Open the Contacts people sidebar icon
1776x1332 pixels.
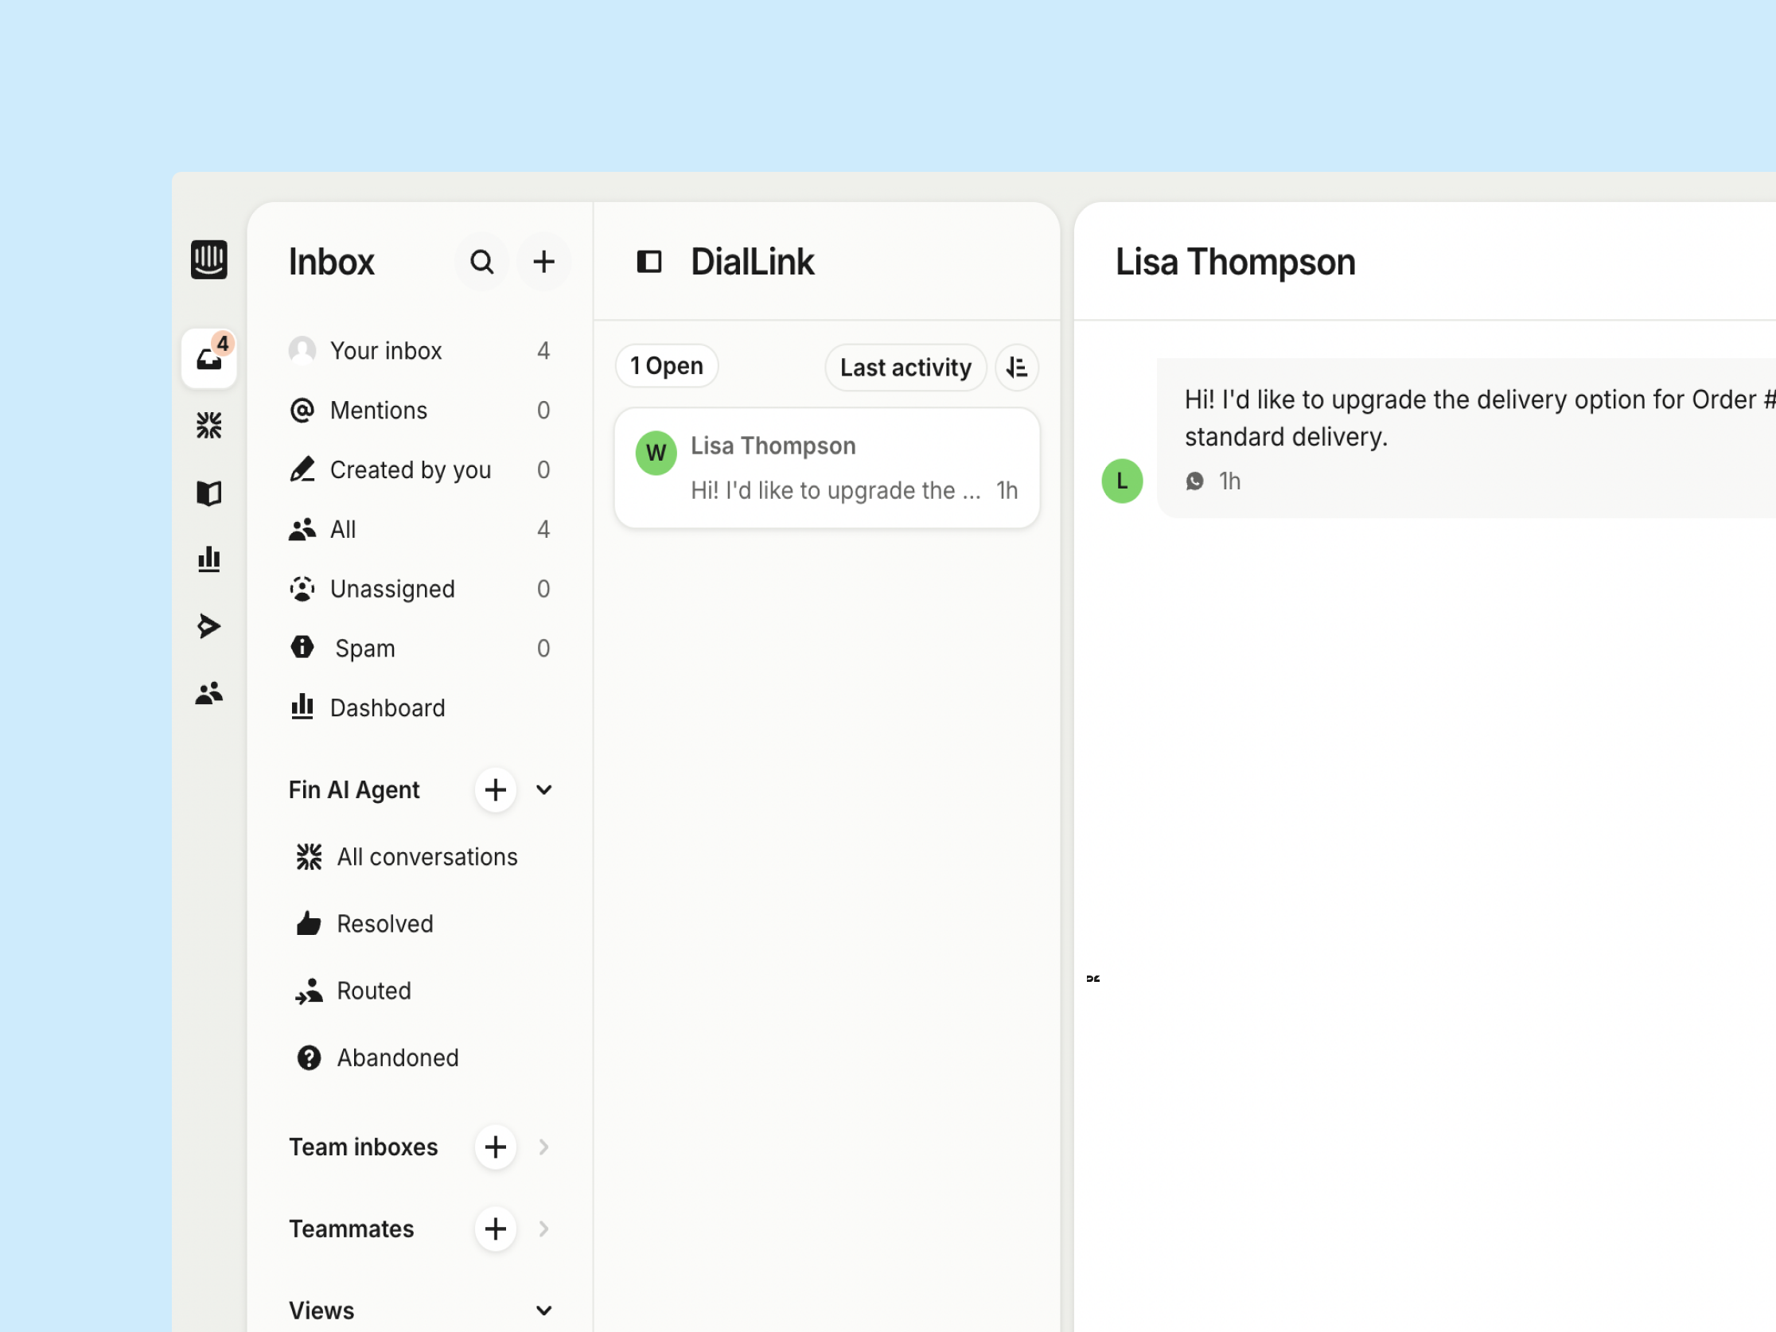208,693
